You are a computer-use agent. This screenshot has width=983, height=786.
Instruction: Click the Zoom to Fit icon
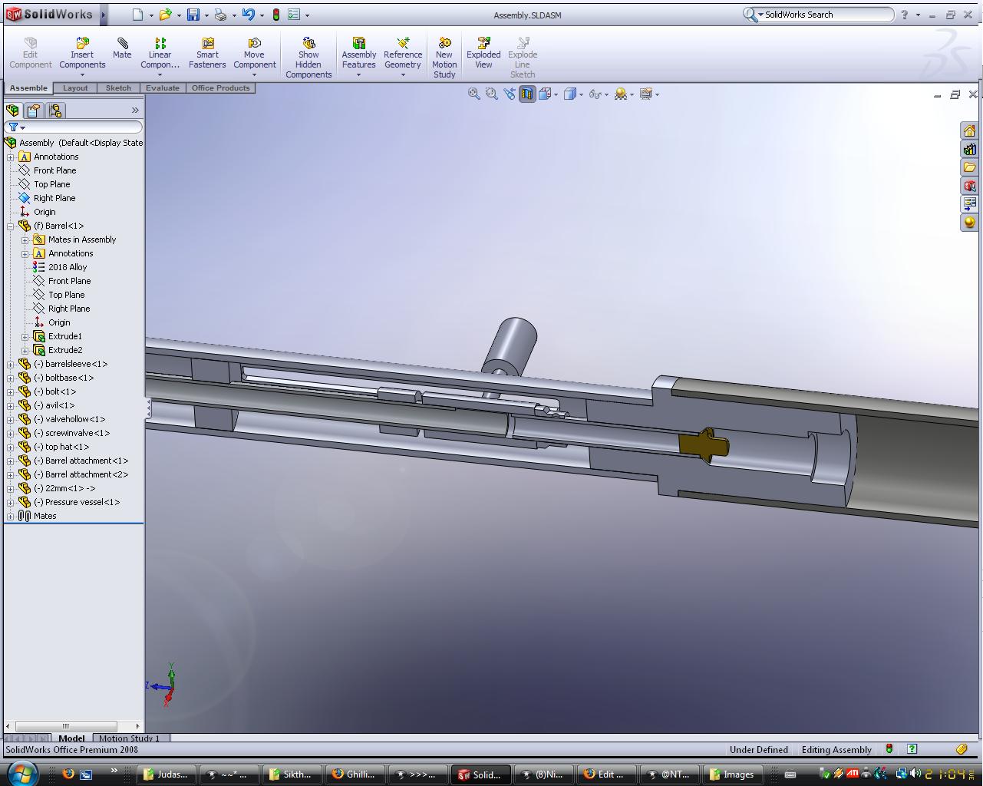coord(474,94)
